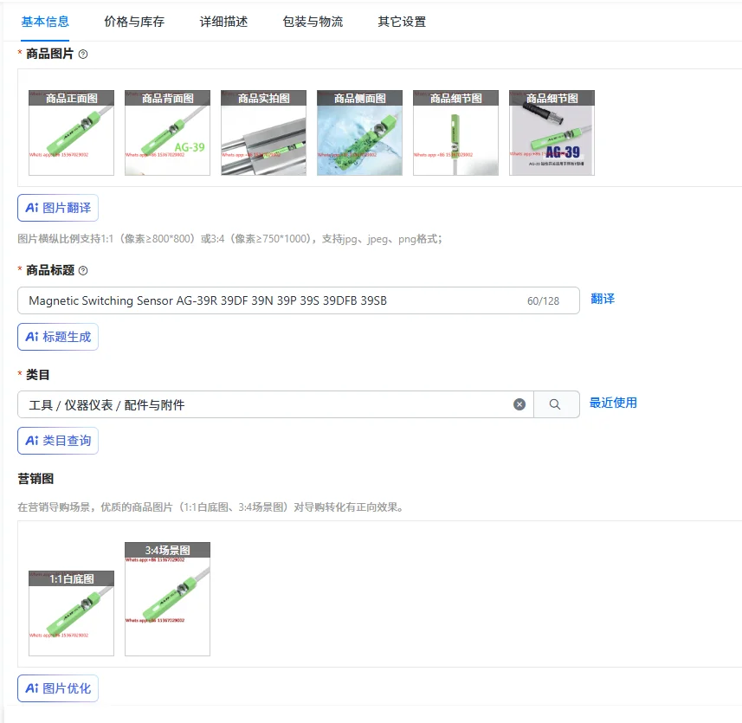Click the image ratio requirement hint text
Image resolution: width=742 pixels, height=723 pixels.
[230, 239]
